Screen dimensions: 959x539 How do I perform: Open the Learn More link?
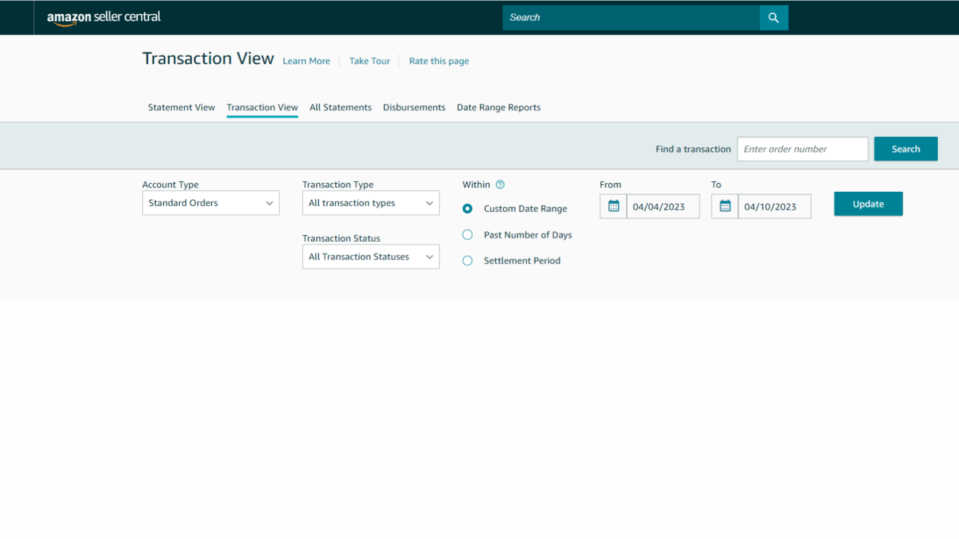[306, 61]
